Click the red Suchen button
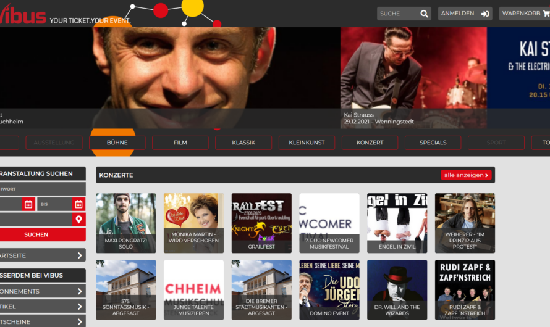The image size is (550, 327). [x=42, y=234]
